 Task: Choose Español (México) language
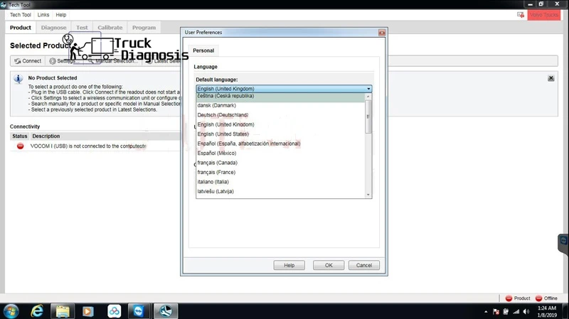tap(280, 153)
